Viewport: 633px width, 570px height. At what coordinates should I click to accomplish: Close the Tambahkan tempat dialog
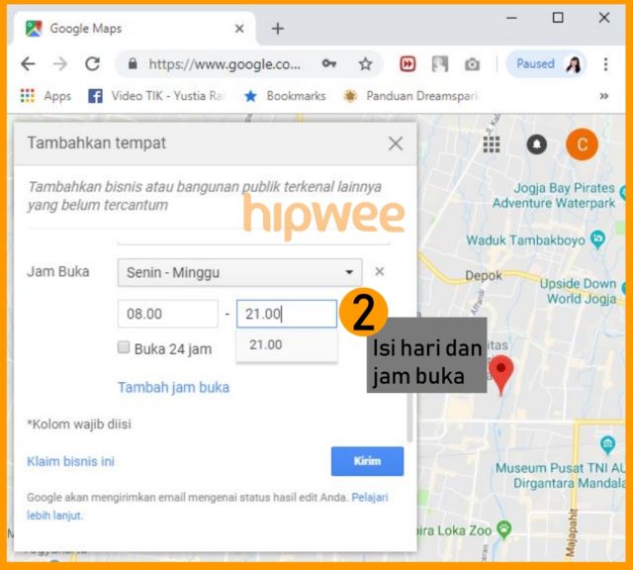pos(396,143)
